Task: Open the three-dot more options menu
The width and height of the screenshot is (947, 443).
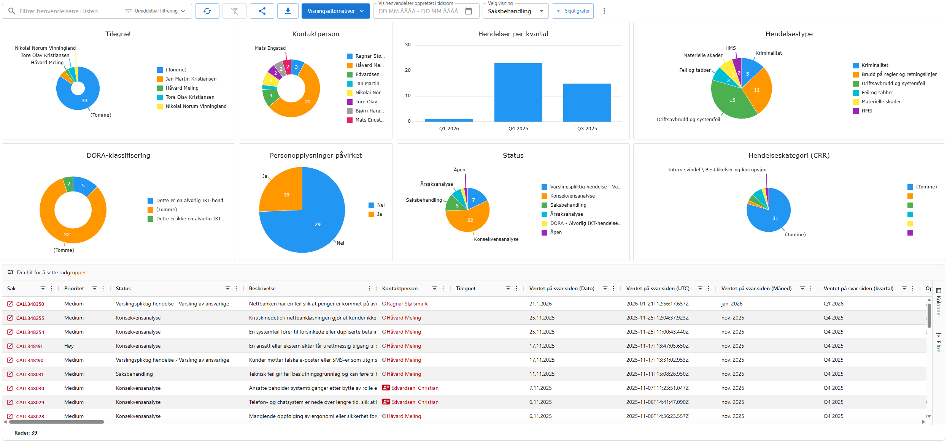Action: pyautogui.click(x=604, y=11)
